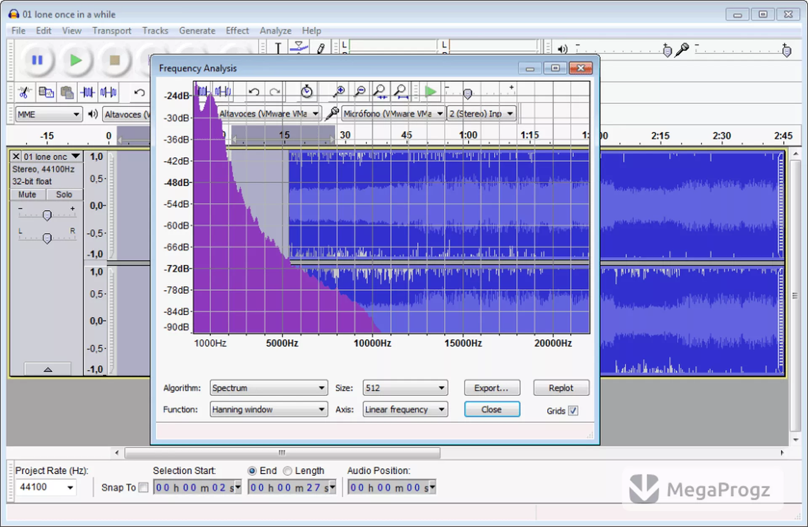
Task: Open the Effect menu
Action: click(x=237, y=31)
